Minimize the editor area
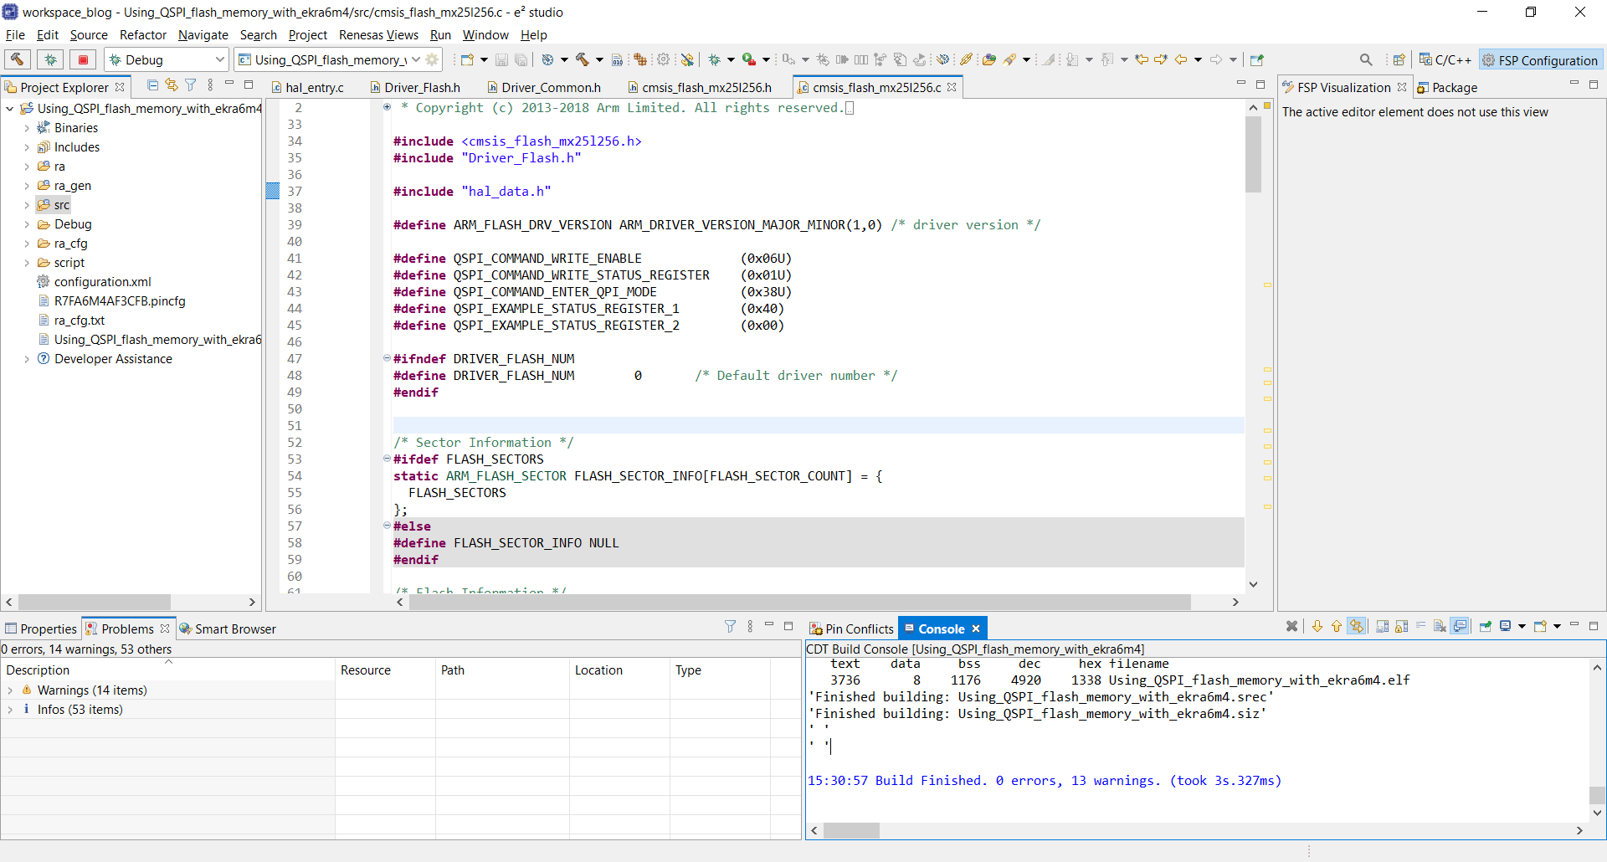1607x862 pixels. [1241, 84]
